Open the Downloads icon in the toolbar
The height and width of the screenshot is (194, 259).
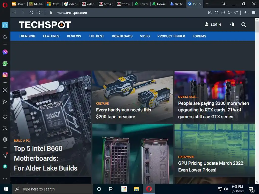click(x=245, y=13)
